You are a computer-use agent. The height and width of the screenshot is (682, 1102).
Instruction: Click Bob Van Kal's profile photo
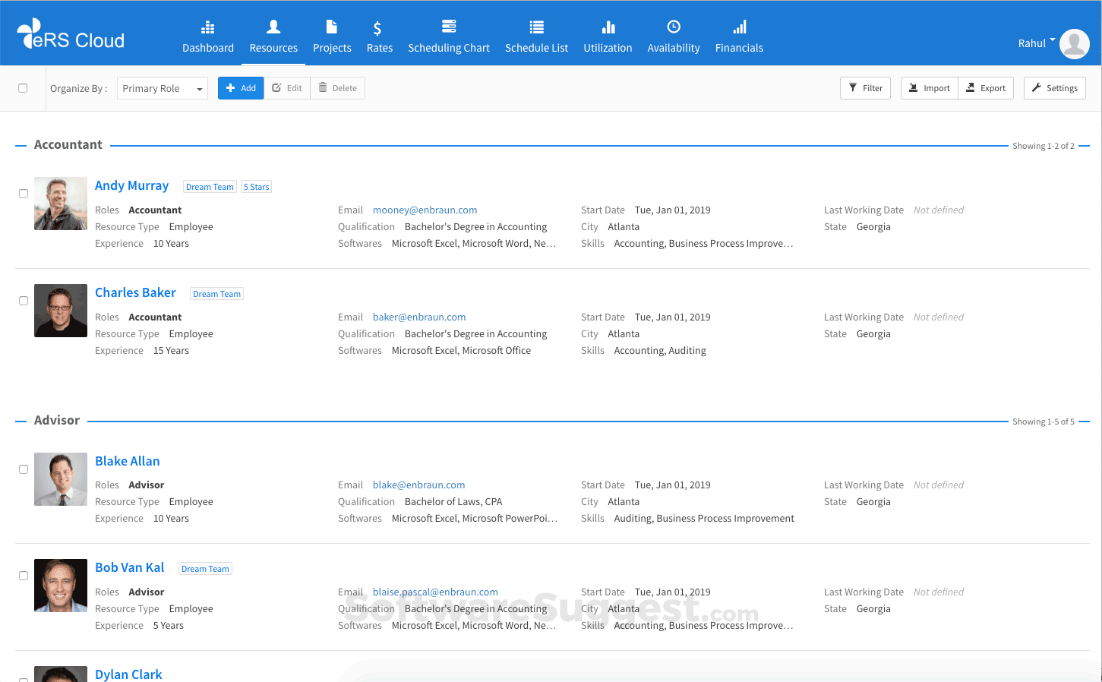click(61, 586)
